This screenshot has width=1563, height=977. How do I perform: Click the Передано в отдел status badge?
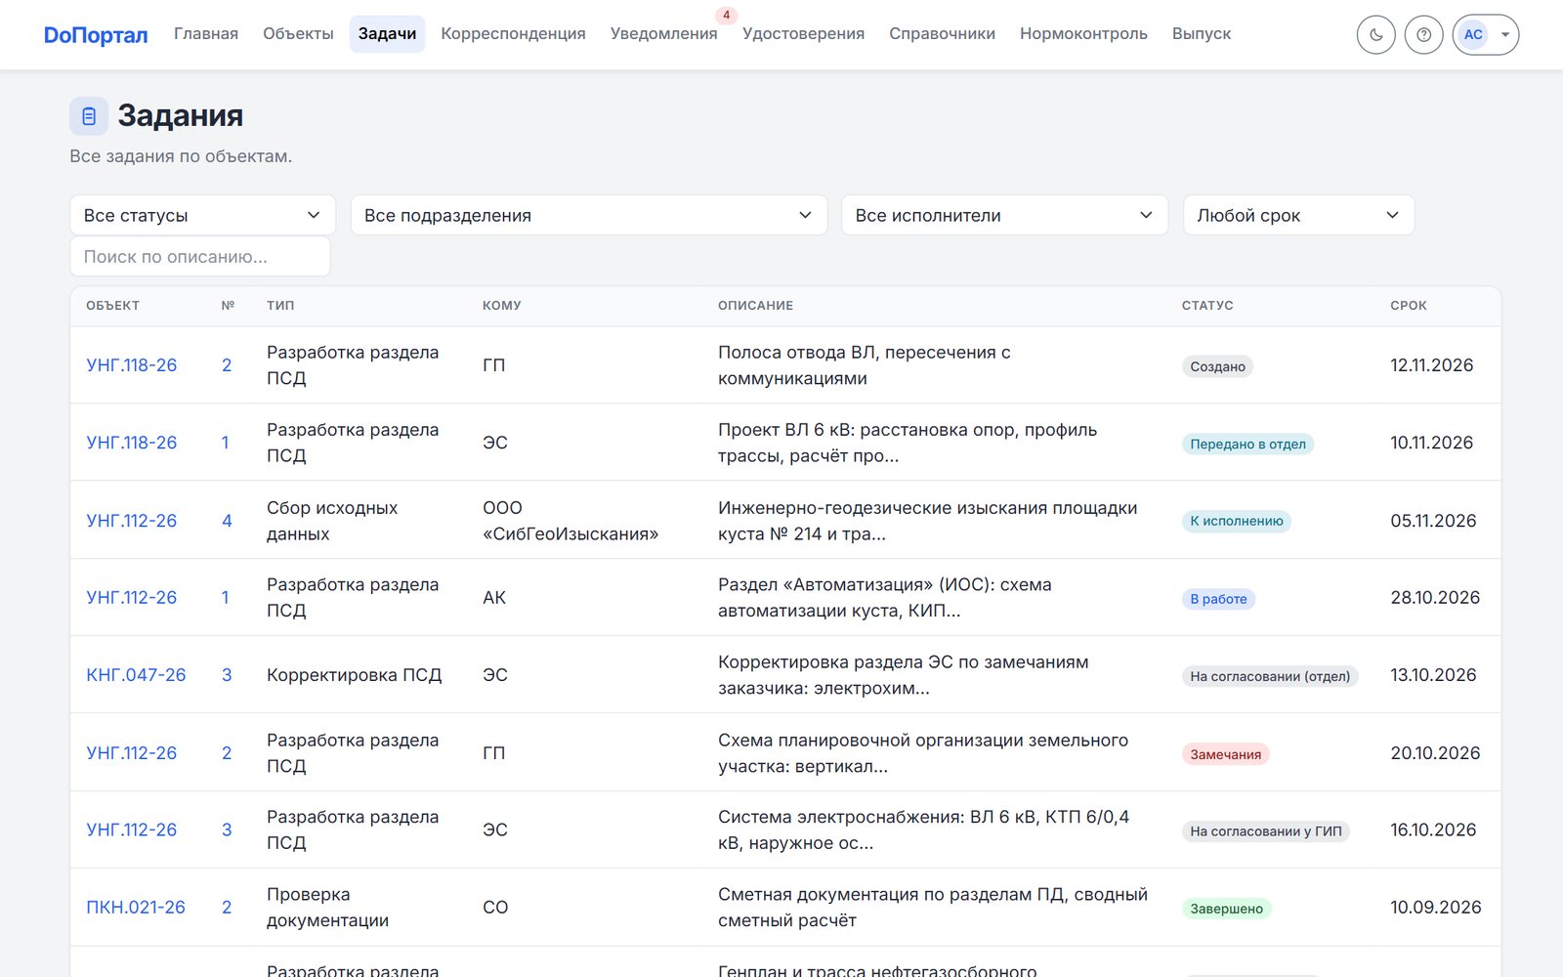(x=1247, y=444)
